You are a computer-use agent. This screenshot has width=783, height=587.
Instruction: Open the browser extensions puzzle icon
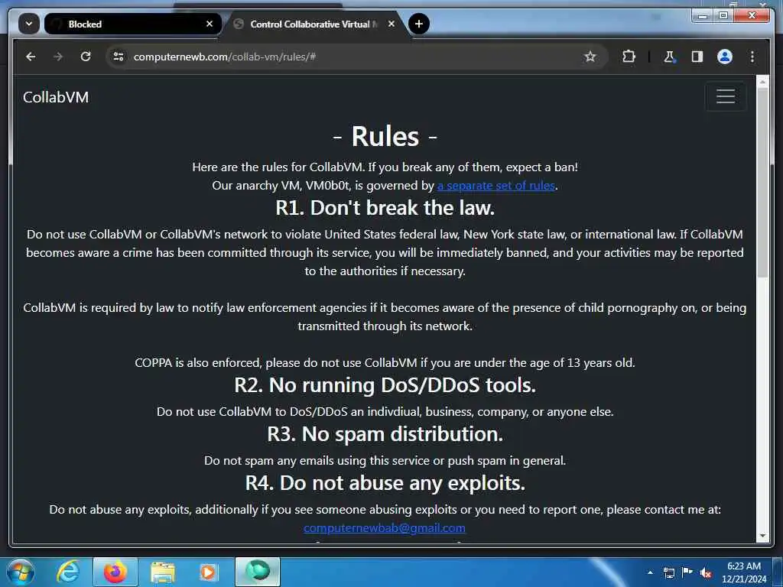point(629,57)
